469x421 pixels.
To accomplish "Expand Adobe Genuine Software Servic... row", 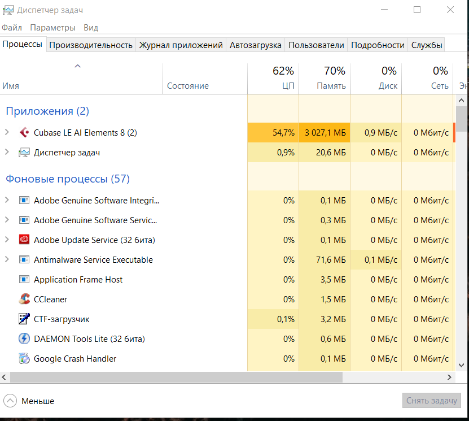I will (x=7, y=219).
